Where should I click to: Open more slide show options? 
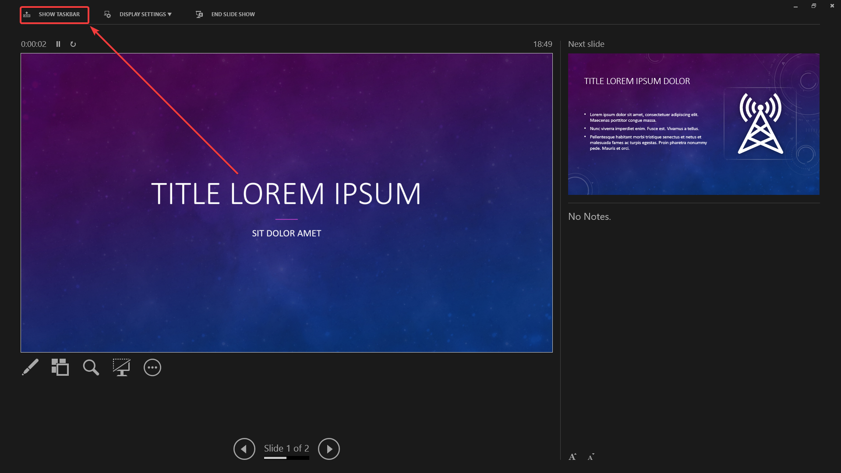[x=152, y=367]
